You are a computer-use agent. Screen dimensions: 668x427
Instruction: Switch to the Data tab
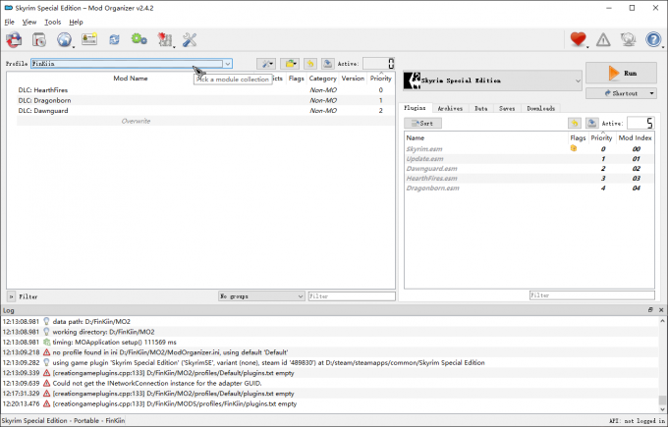481,109
